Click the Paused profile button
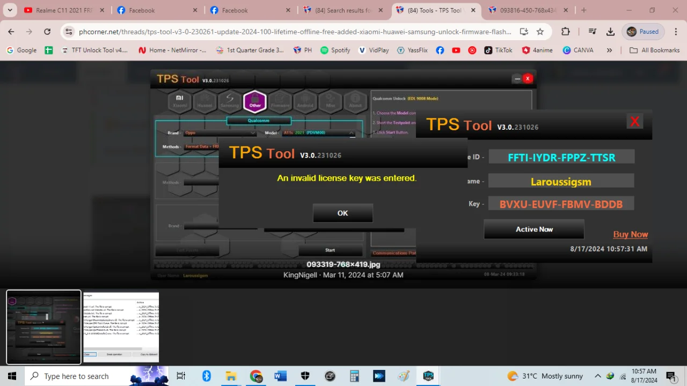Screen dimensions: 687x386 coord(643,32)
